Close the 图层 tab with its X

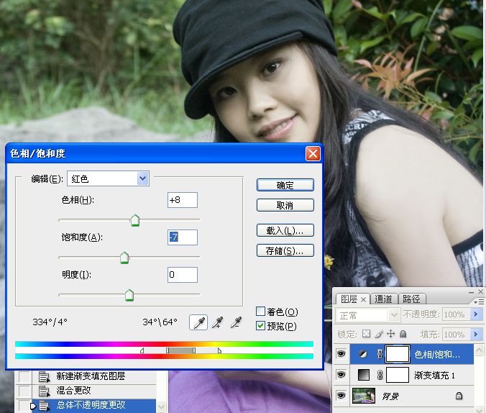click(x=364, y=299)
